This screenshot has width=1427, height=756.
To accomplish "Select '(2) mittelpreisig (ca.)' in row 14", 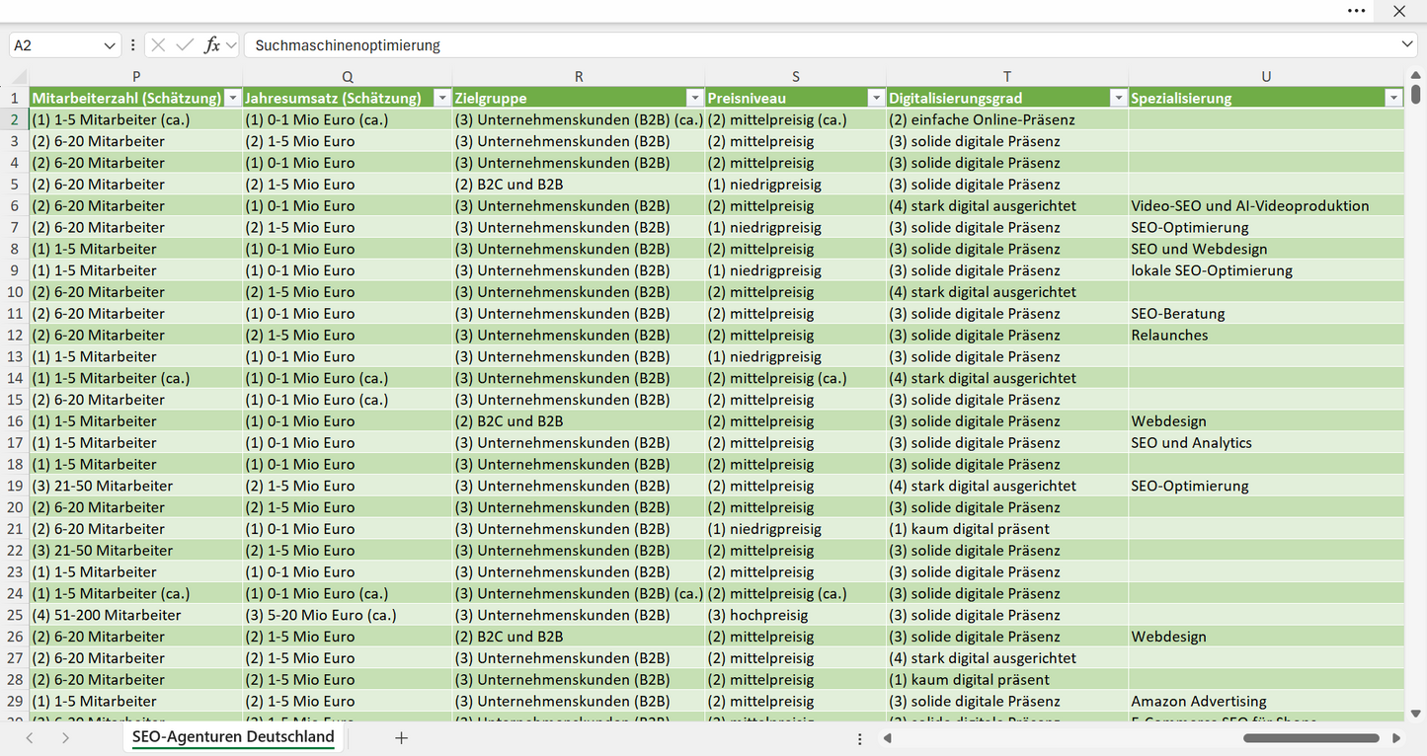I will [796, 378].
